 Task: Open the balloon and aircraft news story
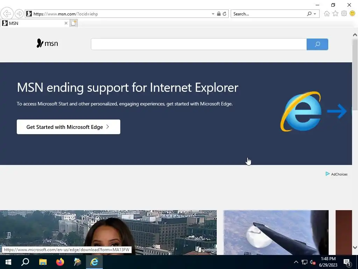pyautogui.click(x=276, y=233)
